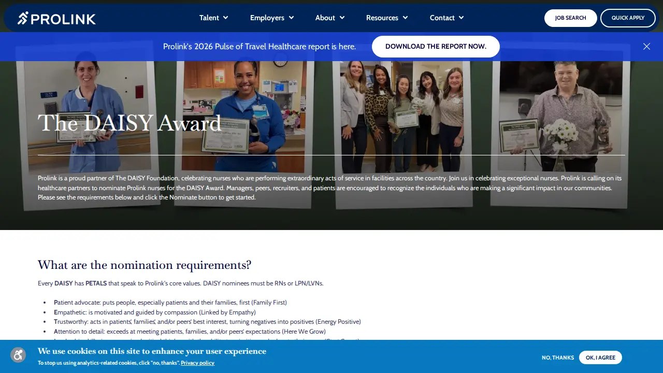
Task: Open the Contact menu item
Action: 442,18
